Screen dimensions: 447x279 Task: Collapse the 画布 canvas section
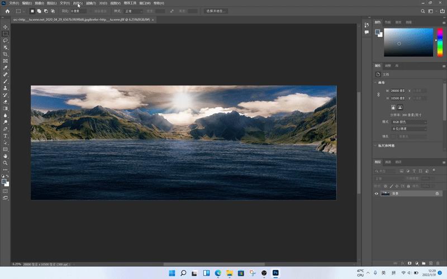tap(375, 83)
